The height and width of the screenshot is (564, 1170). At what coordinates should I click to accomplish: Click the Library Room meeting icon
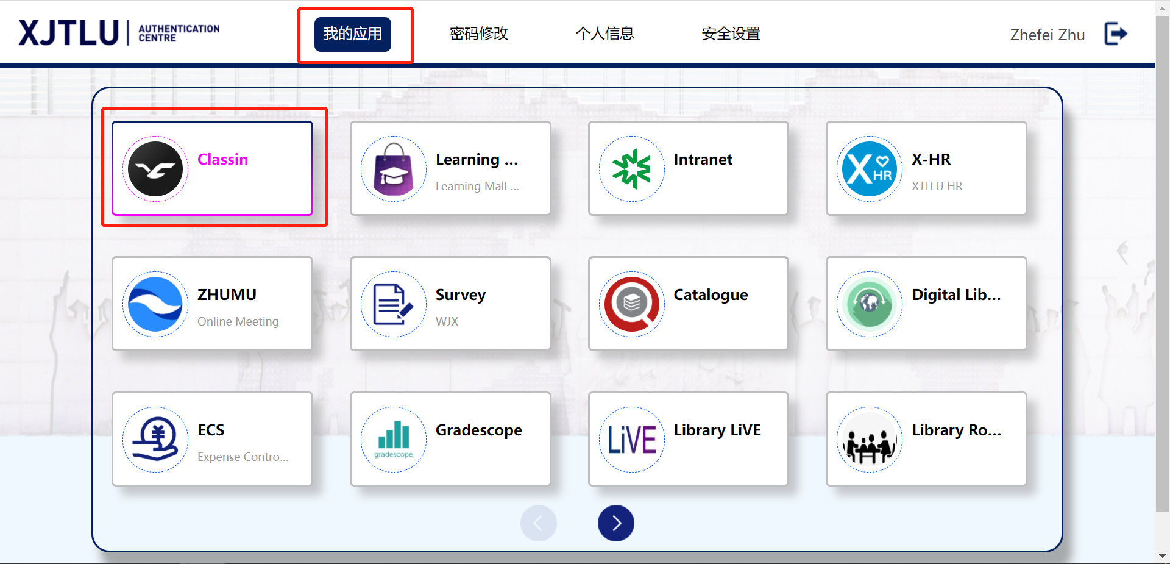coord(870,440)
